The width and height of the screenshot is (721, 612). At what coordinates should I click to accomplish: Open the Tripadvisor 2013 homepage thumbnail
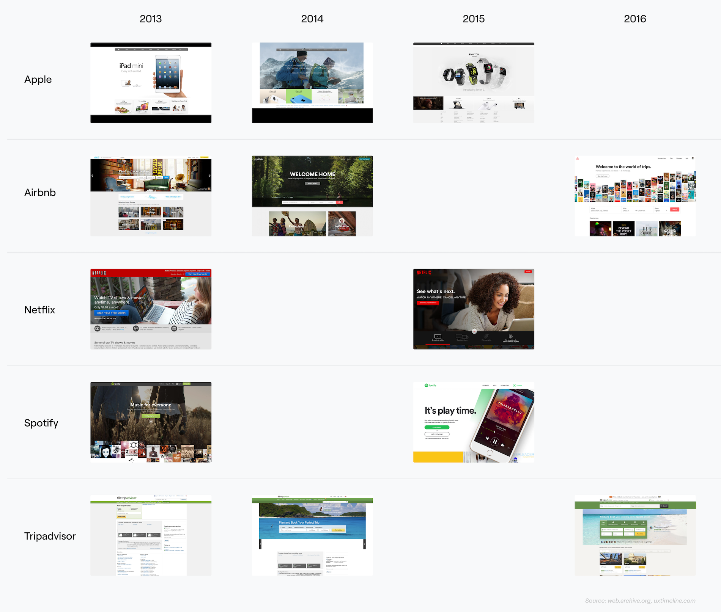tap(151, 535)
